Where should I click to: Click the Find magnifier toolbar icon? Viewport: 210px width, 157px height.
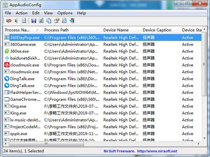pyautogui.click(x=64, y=21)
